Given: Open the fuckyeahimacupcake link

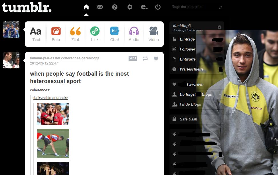Looking at the screenshot, I should coord(51,98).
